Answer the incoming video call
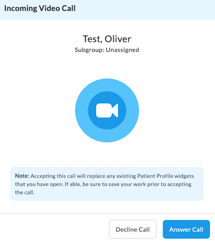 [186, 229]
